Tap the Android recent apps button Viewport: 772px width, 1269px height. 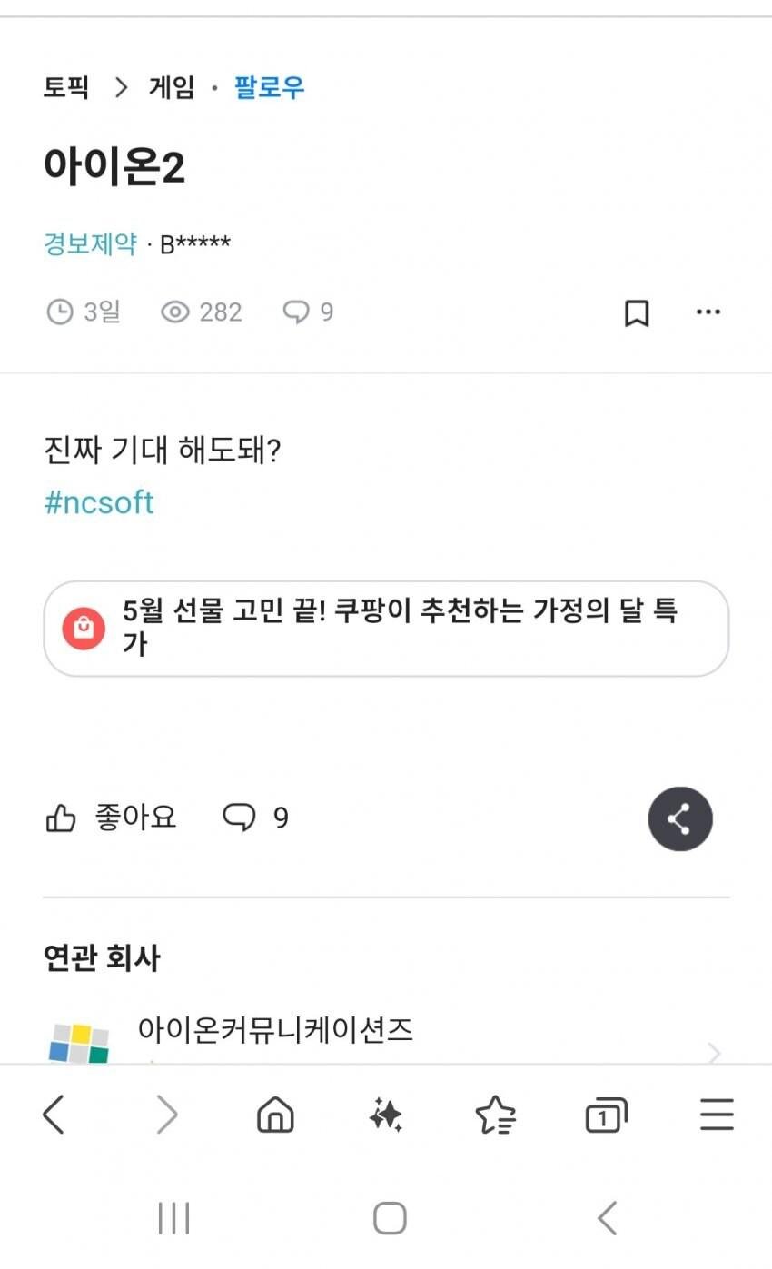(173, 1218)
